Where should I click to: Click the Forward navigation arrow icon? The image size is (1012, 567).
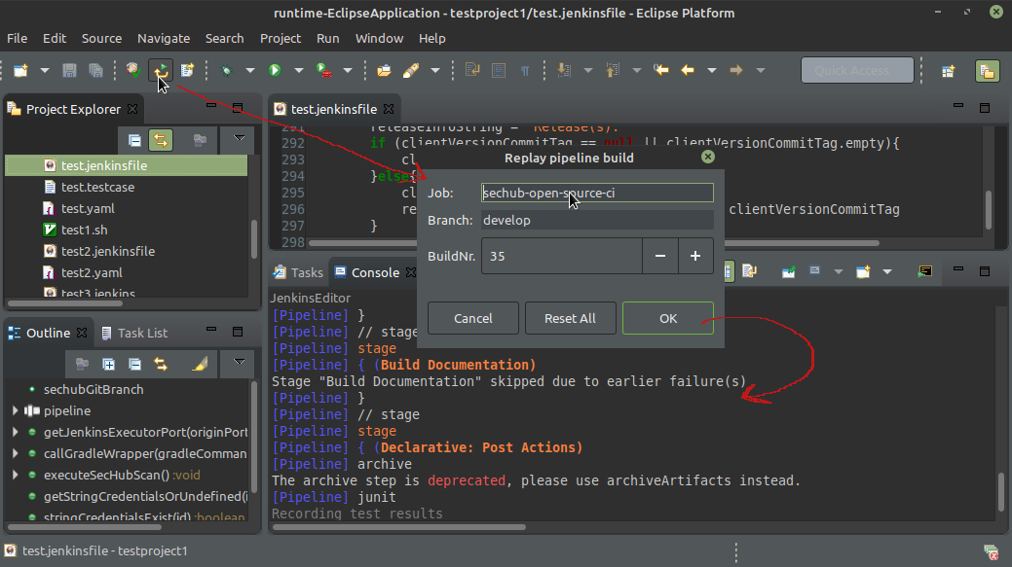coord(735,70)
